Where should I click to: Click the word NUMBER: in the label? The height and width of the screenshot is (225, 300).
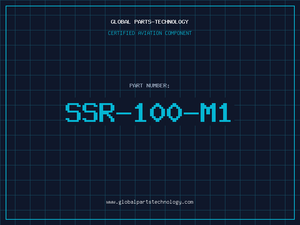pyautogui.click(x=157, y=85)
